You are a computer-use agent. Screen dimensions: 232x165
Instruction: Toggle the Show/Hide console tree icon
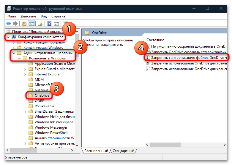pos(31,23)
